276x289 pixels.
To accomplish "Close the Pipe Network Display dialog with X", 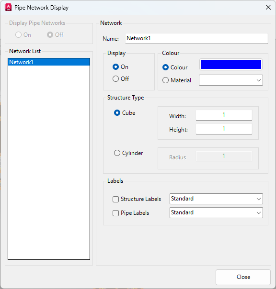I will point(268,7).
